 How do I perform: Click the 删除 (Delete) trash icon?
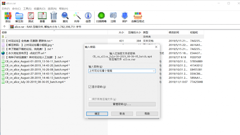[x=54, y=16]
